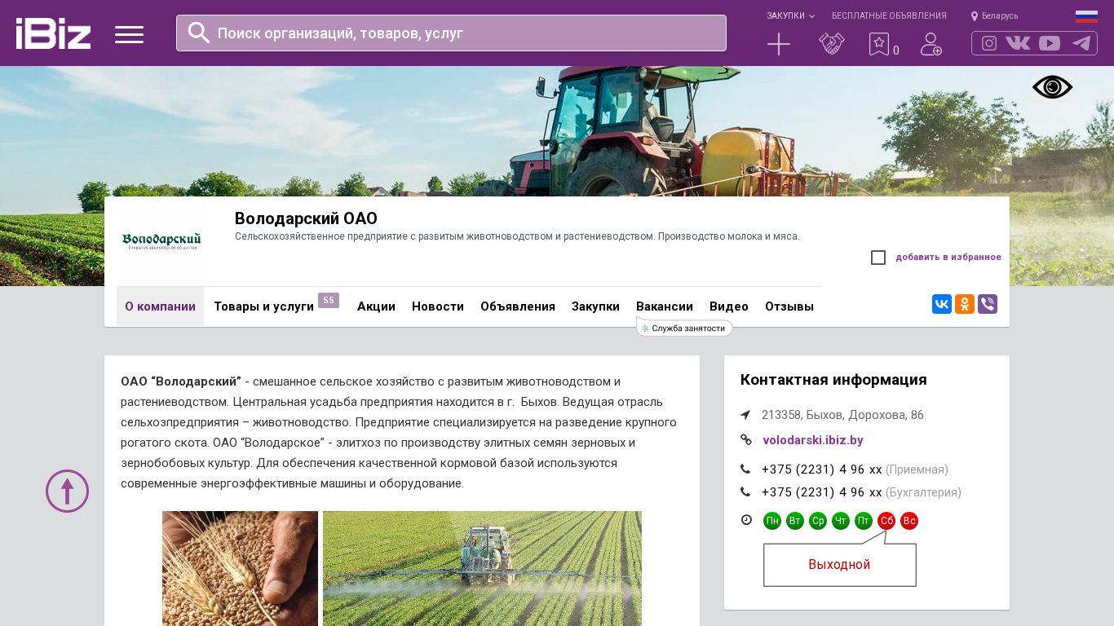1114x626 pixels.
Task: Open the Закупки tab in company menu
Action: coord(595,306)
